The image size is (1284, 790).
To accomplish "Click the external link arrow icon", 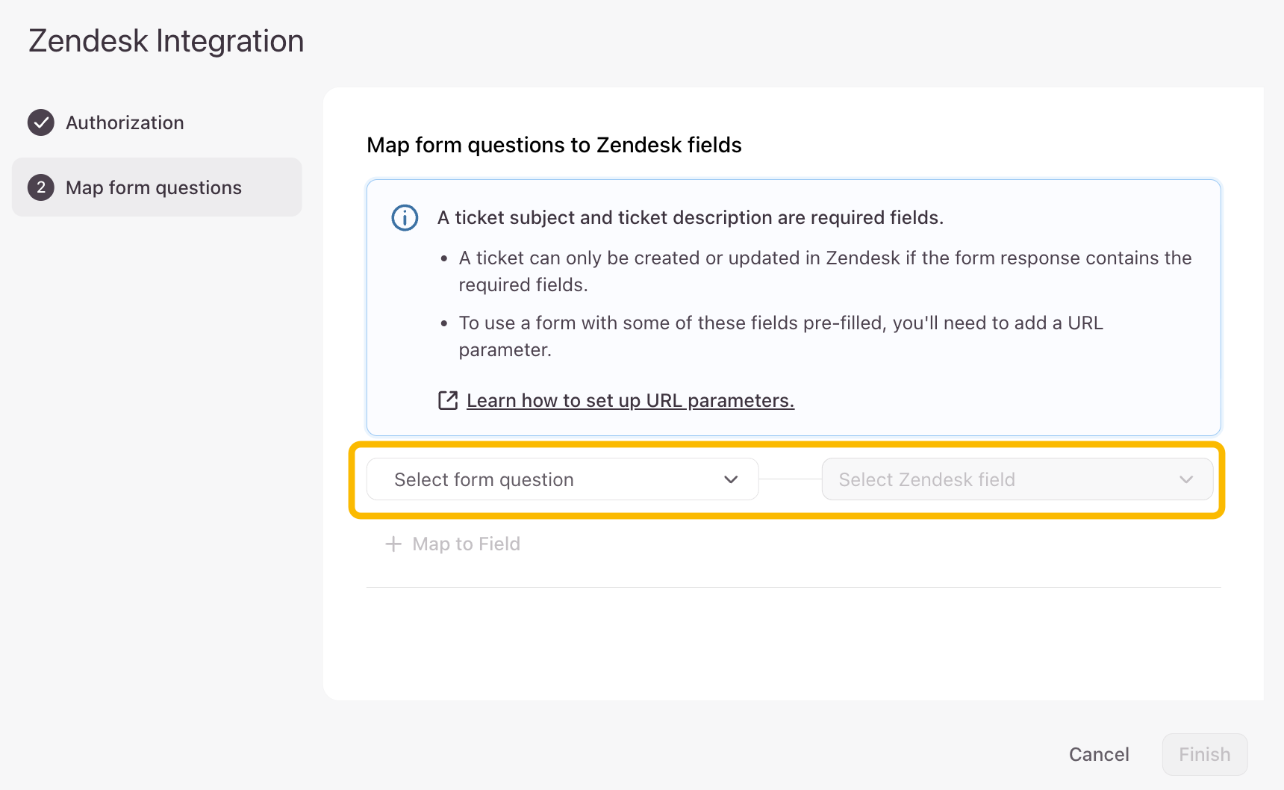I will pyautogui.click(x=448, y=401).
